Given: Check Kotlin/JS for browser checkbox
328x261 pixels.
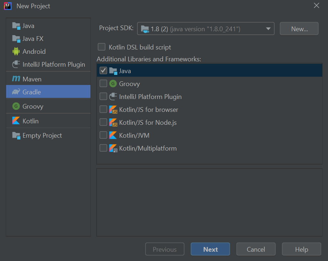Looking at the screenshot, I should tap(103, 109).
